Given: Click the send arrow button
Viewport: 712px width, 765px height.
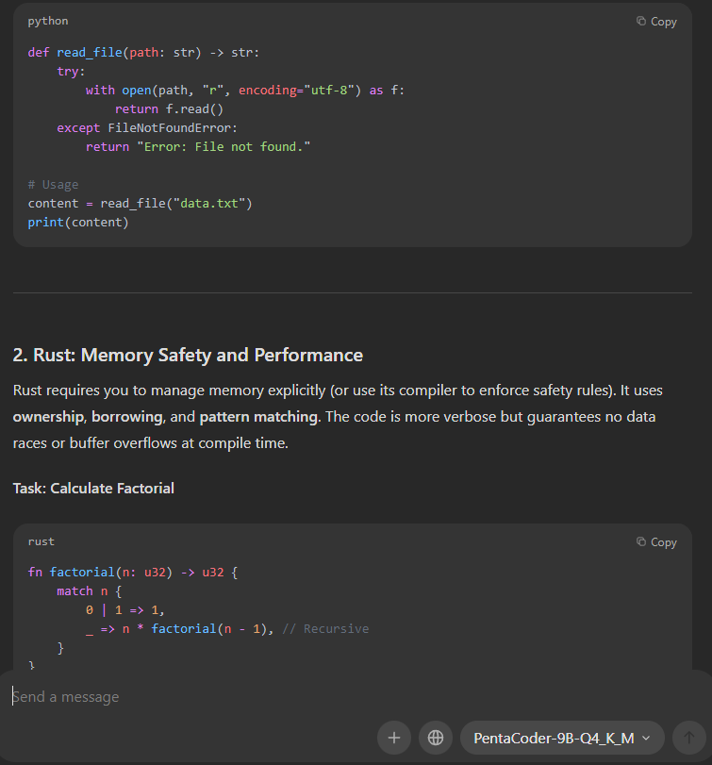Looking at the screenshot, I should click(x=688, y=738).
